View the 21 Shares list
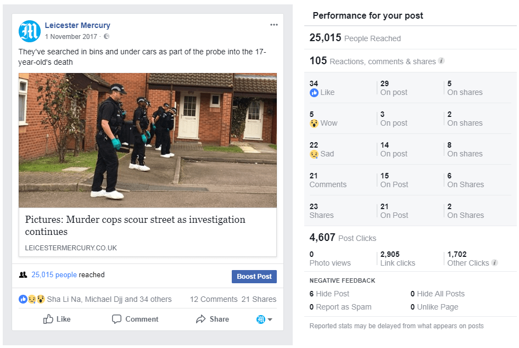This screenshot has height=348, width=519. click(x=259, y=299)
